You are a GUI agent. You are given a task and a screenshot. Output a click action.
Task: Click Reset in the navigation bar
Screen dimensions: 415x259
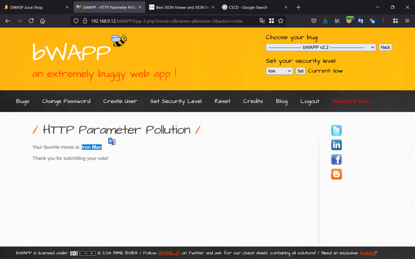point(222,101)
